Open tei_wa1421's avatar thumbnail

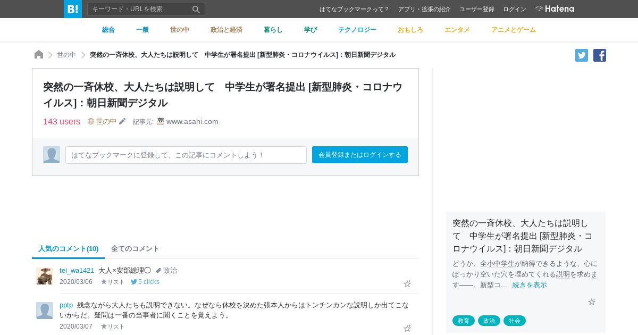click(x=45, y=276)
